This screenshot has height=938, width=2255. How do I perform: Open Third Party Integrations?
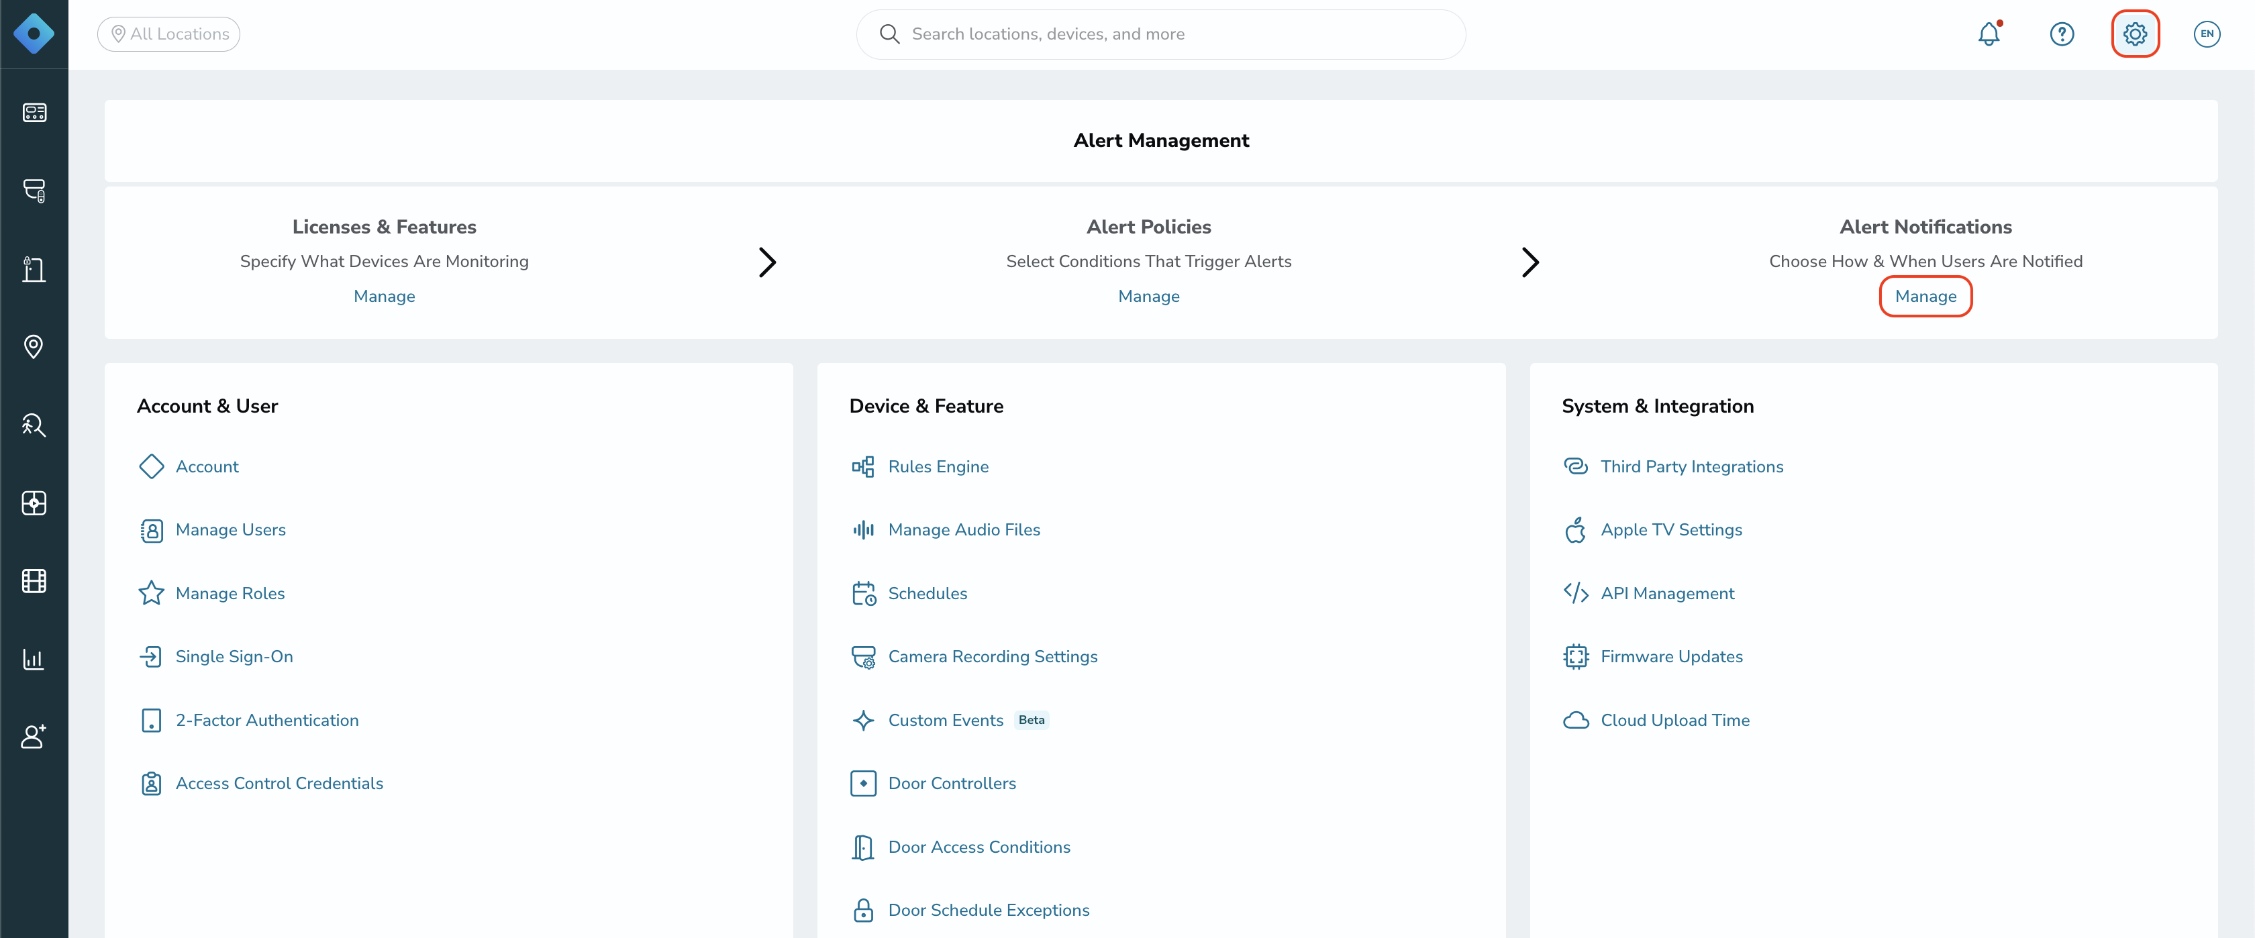click(x=1691, y=466)
